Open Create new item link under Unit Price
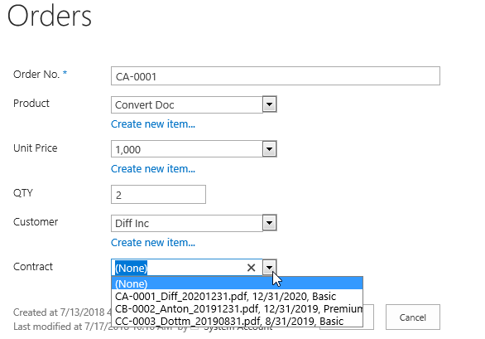Viewport: 485px width, 339px height. (153, 168)
